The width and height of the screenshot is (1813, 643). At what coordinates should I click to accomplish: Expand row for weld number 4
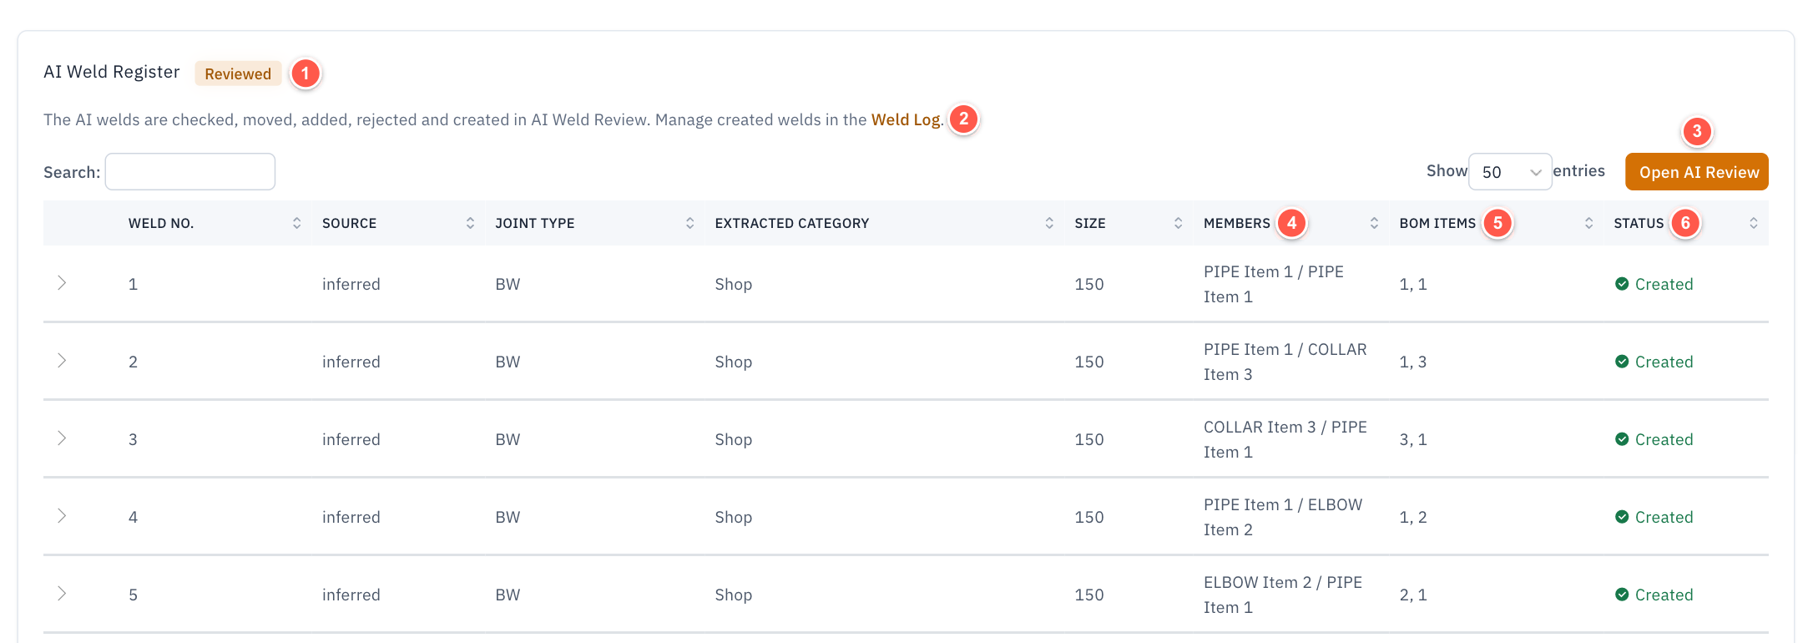click(62, 516)
